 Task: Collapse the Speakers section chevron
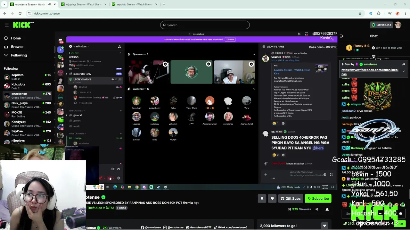254,54
